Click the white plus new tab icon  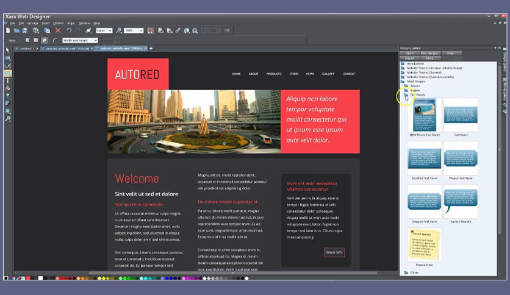(x=151, y=48)
